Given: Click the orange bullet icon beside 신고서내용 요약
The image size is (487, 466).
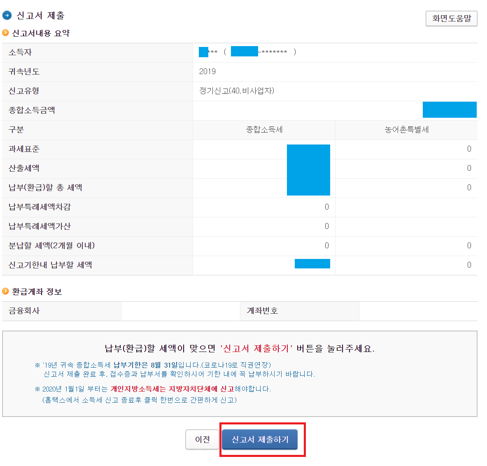Looking at the screenshot, I should click(x=5, y=33).
